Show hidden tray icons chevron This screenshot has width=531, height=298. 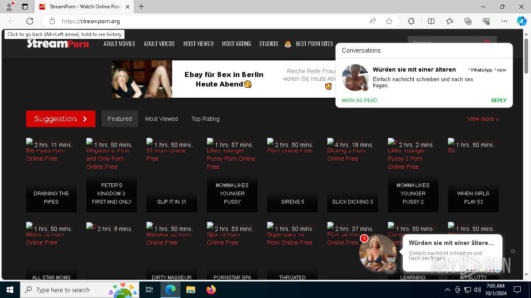coord(447,290)
